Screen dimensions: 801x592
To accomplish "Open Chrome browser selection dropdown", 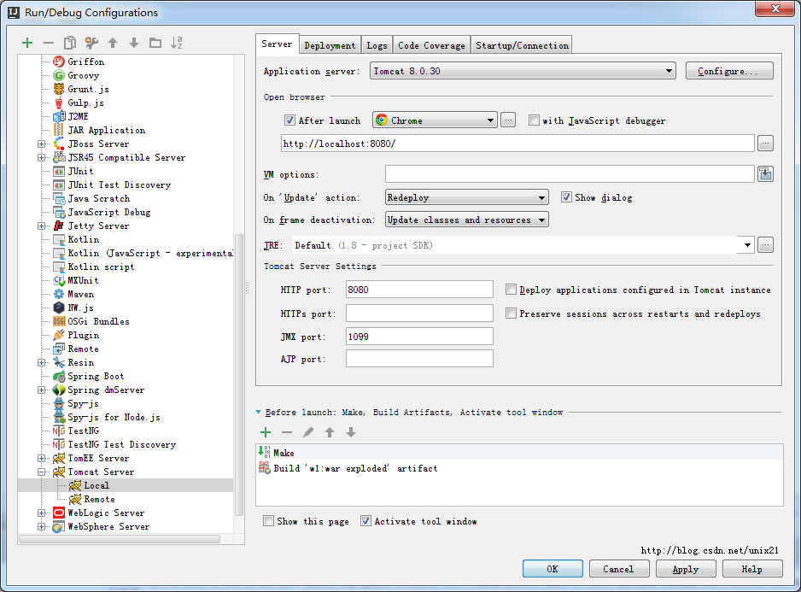I will pos(435,120).
